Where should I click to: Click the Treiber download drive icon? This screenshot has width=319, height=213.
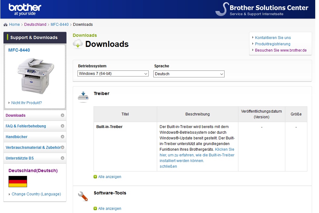point(83,96)
